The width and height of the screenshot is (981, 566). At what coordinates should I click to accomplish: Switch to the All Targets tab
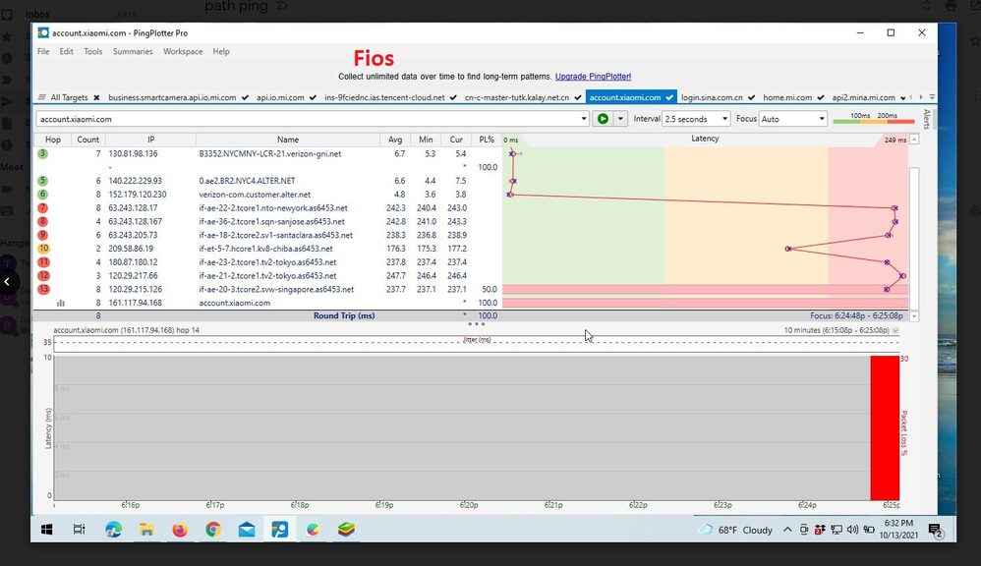click(x=69, y=97)
